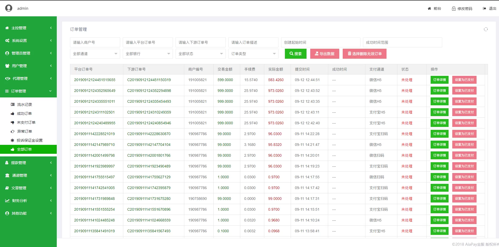Expand the 用户管理 sidebar menu
The width and height of the screenshot is (499, 247).
(x=28, y=66)
